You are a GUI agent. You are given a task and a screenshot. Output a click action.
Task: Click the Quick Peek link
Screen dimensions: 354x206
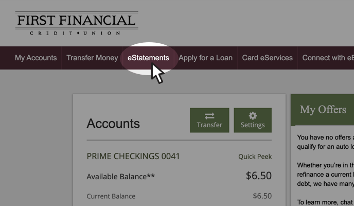(x=255, y=157)
